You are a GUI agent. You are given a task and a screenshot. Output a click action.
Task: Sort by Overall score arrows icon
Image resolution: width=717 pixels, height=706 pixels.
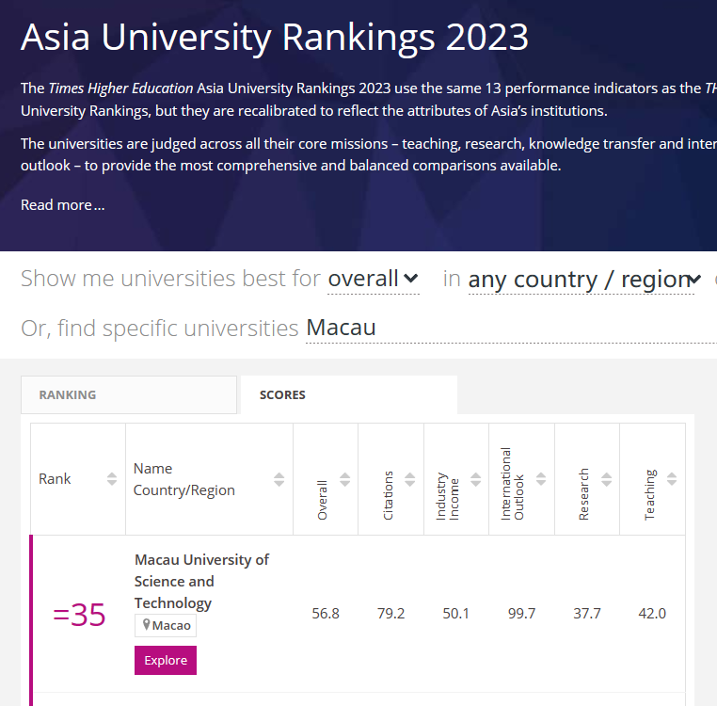click(x=344, y=479)
